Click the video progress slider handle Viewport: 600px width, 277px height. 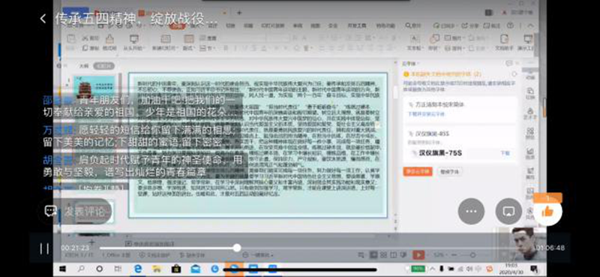pos(237,248)
